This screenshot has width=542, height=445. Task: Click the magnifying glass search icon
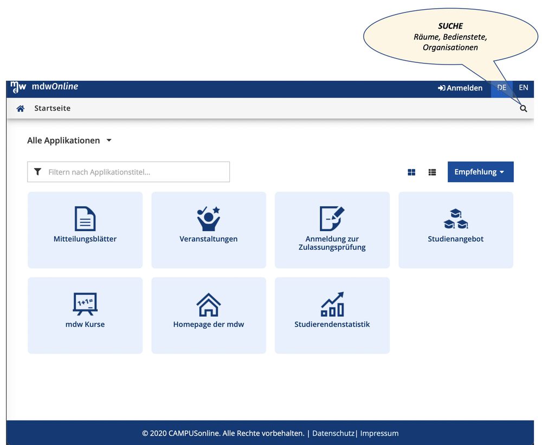point(523,108)
